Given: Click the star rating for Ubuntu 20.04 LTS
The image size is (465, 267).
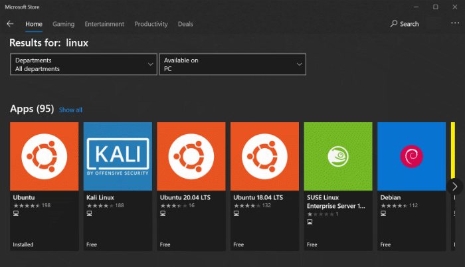Looking at the screenshot, I should pos(173,206).
